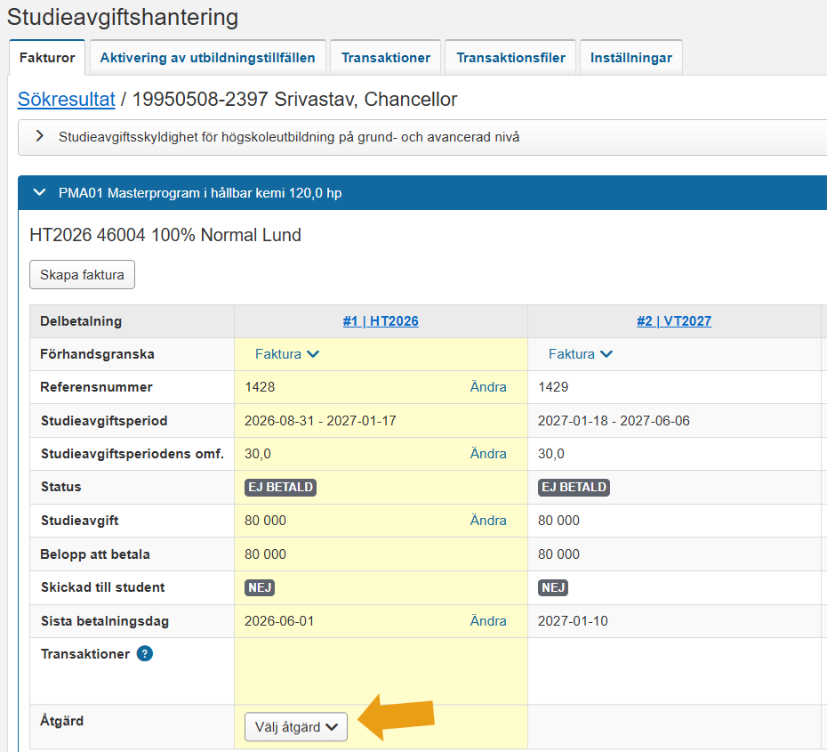Click the Skapa faktura button
This screenshot has width=827, height=752.
(x=83, y=274)
